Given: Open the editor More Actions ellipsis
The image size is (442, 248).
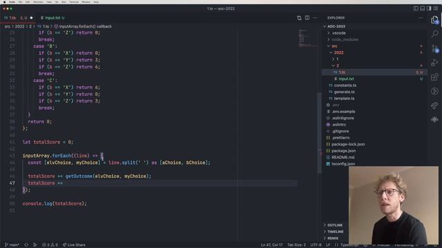Looking at the screenshot, I should (x=315, y=18).
